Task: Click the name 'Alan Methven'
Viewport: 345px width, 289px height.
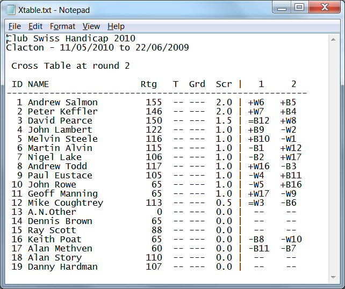Action: [x=60, y=248]
